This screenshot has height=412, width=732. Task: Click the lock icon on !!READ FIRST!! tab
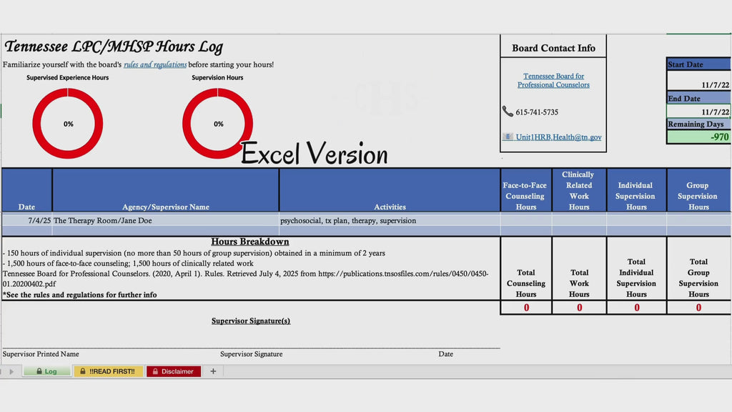(x=83, y=371)
